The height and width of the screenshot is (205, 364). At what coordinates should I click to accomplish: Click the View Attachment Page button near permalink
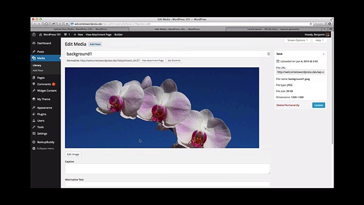[x=153, y=61]
